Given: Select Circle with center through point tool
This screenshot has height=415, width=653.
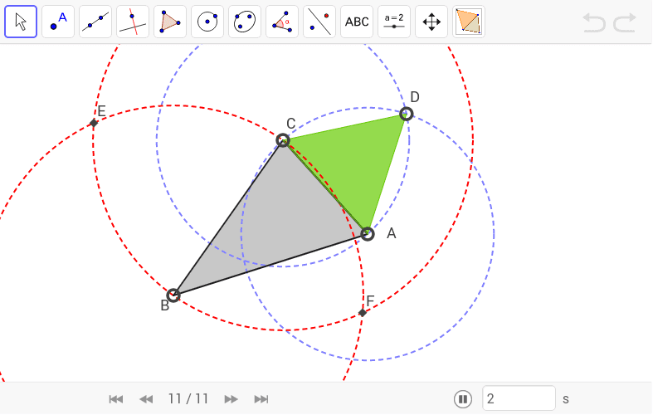Looking at the screenshot, I should click(x=207, y=22).
